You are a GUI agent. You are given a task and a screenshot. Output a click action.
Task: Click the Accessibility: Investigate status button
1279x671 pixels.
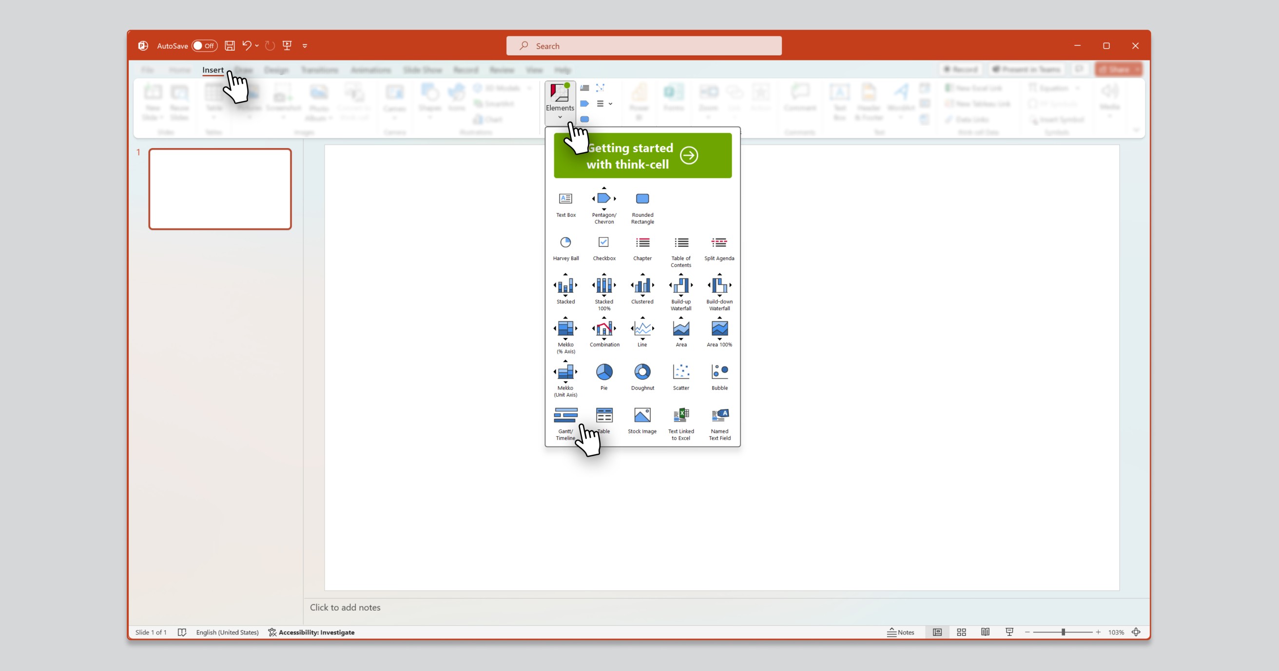pyautogui.click(x=311, y=632)
